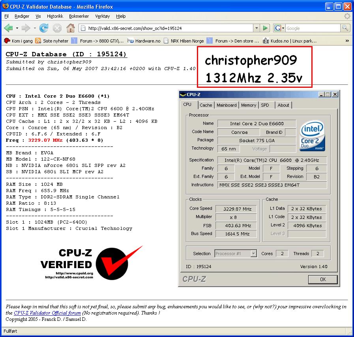This screenshot has width=354, height=337.
Task: Open the Forum -> 8800 GTX bookmark
Action: coord(97,41)
